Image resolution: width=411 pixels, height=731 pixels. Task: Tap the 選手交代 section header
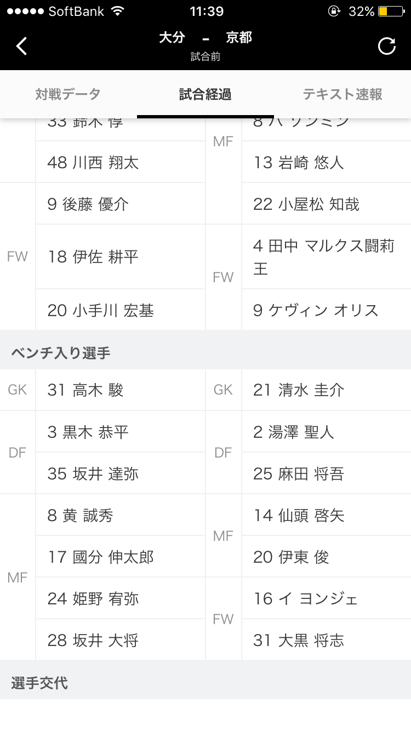pos(39,683)
